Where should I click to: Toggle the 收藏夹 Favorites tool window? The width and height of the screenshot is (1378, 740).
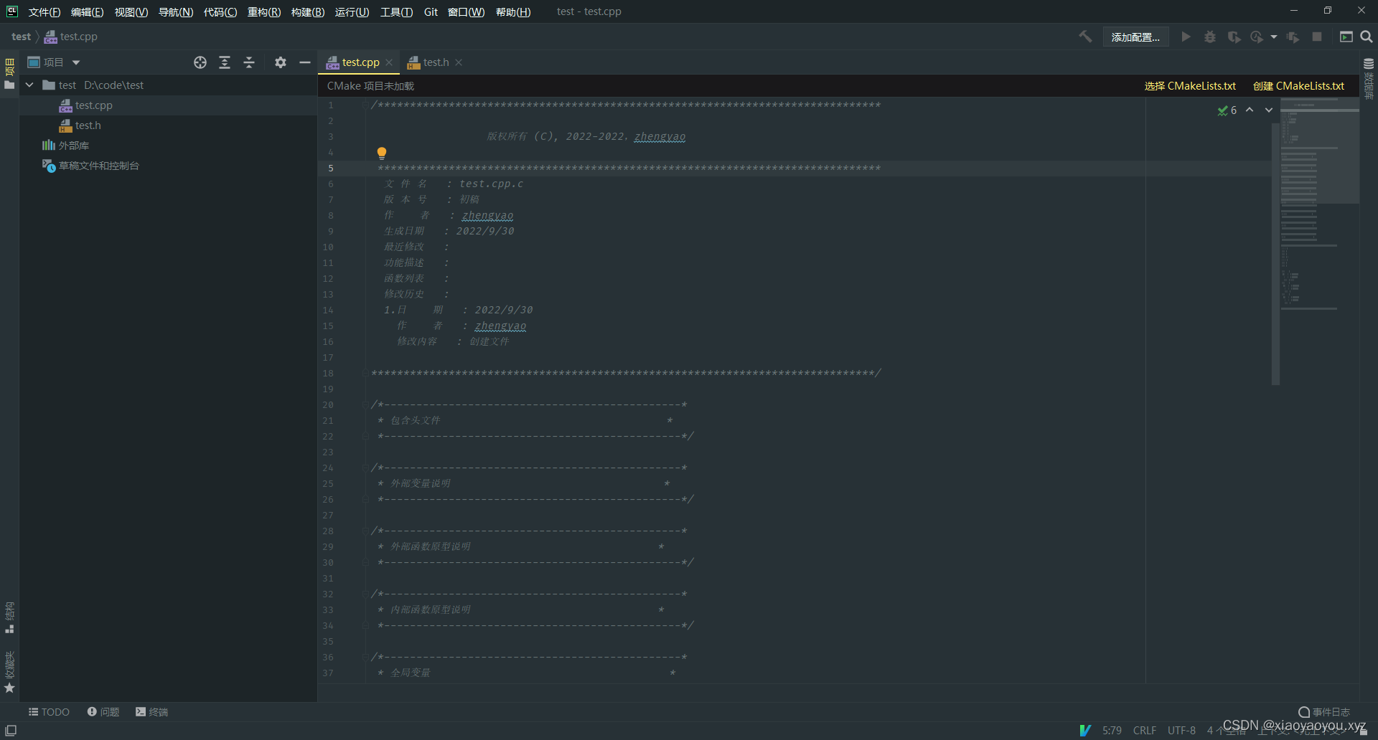pyautogui.click(x=9, y=672)
